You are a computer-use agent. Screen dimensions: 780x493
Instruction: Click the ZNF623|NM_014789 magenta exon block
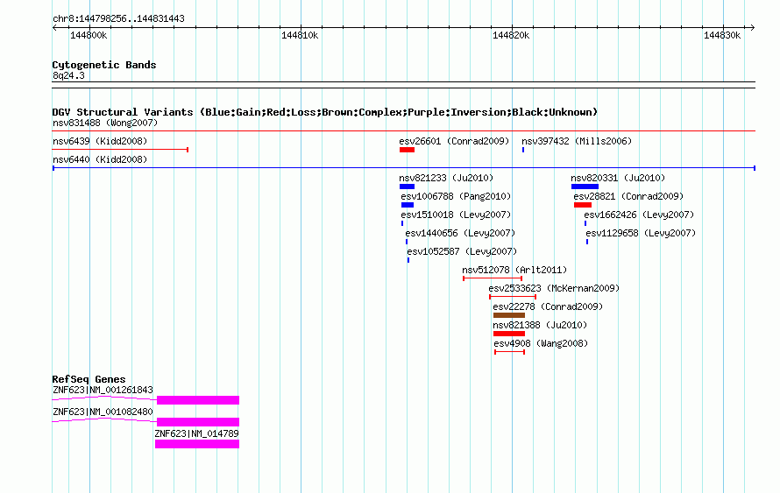pyautogui.click(x=197, y=444)
